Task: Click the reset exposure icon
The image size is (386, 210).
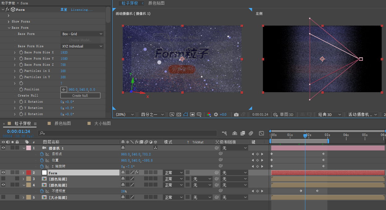Action: click(216, 114)
